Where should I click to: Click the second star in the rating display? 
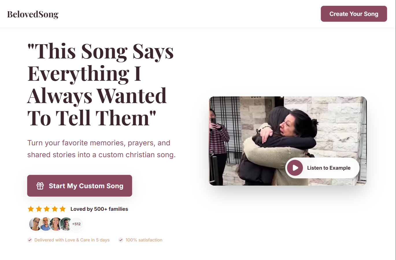pyautogui.click(x=39, y=208)
